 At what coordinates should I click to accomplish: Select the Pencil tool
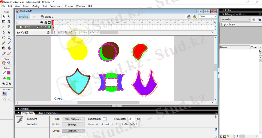[x=4, y=43]
